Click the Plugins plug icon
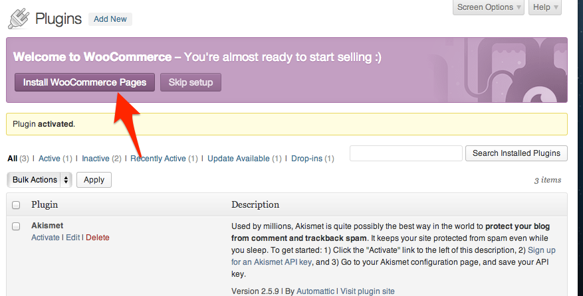This screenshot has width=583, height=296. coord(17,18)
